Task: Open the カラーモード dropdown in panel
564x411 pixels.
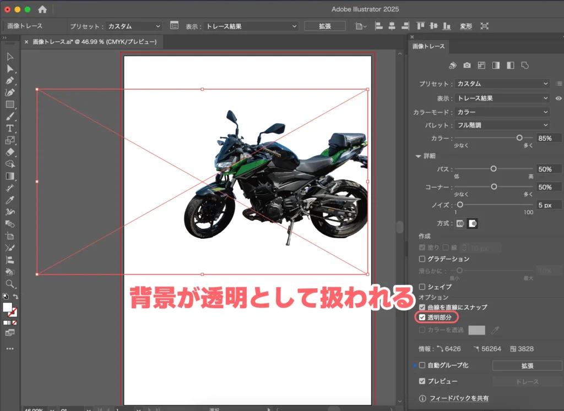Action: [502, 112]
